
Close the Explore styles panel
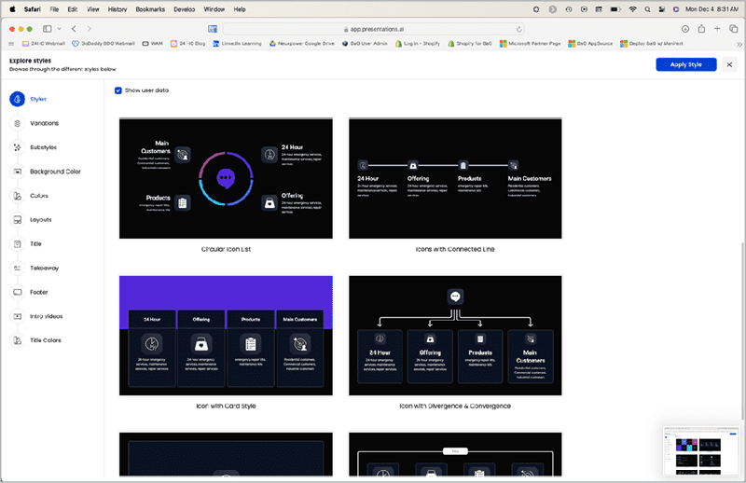pyautogui.click(x=729, y=64)
